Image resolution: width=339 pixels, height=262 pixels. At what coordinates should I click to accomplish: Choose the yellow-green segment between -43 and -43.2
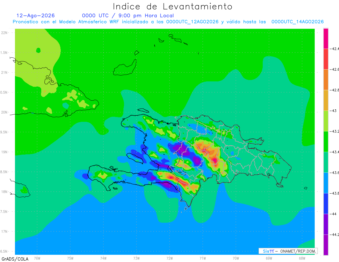326,121
